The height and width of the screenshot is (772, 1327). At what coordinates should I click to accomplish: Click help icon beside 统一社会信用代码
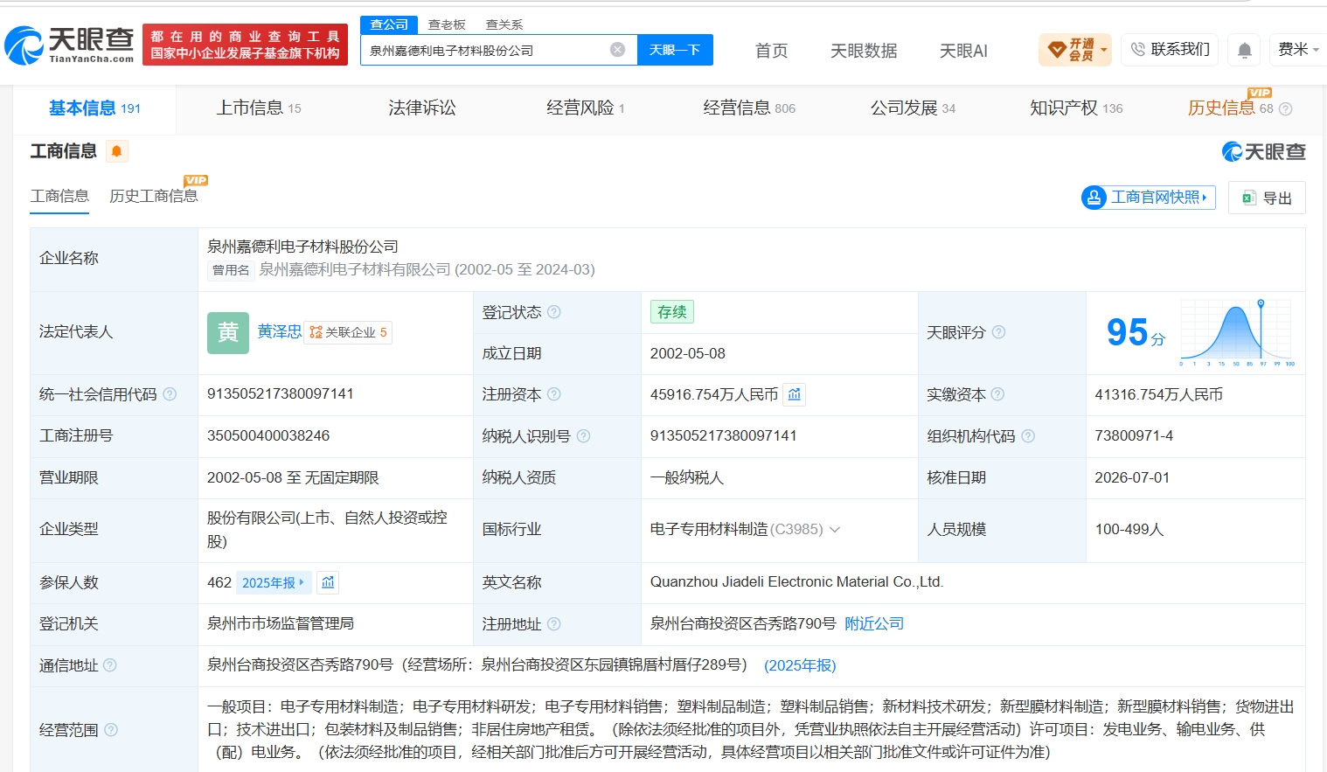pyautogui.click(x=170, y=394)
